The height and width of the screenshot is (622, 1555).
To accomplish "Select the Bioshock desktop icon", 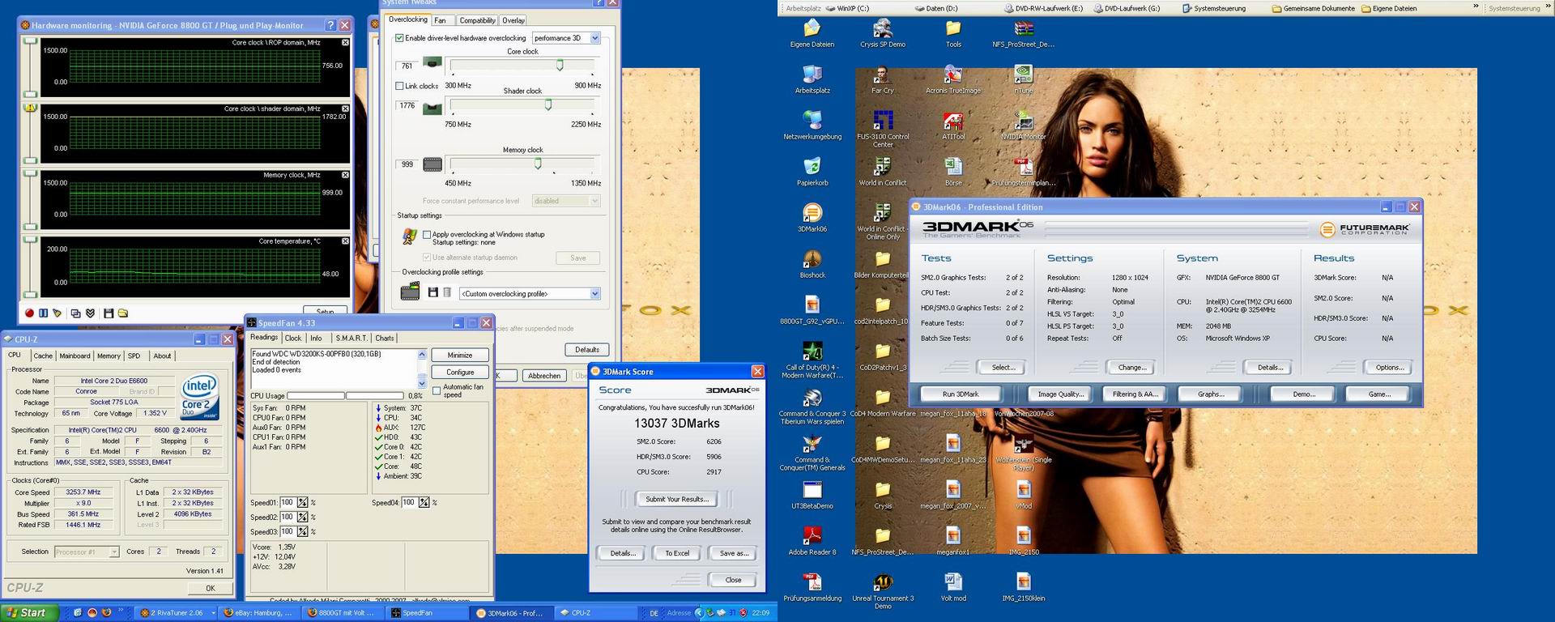I will pyautogui.click(x=812, y=265).
